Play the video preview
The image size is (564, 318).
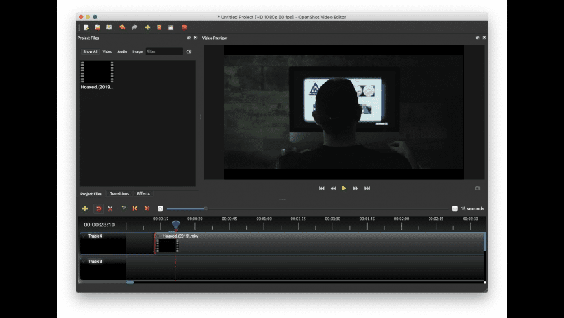click(x=344, y=188)
